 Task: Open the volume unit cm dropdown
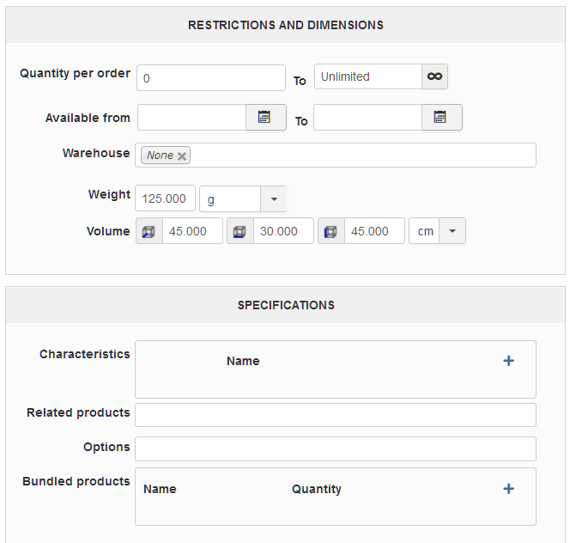(452, 231)
